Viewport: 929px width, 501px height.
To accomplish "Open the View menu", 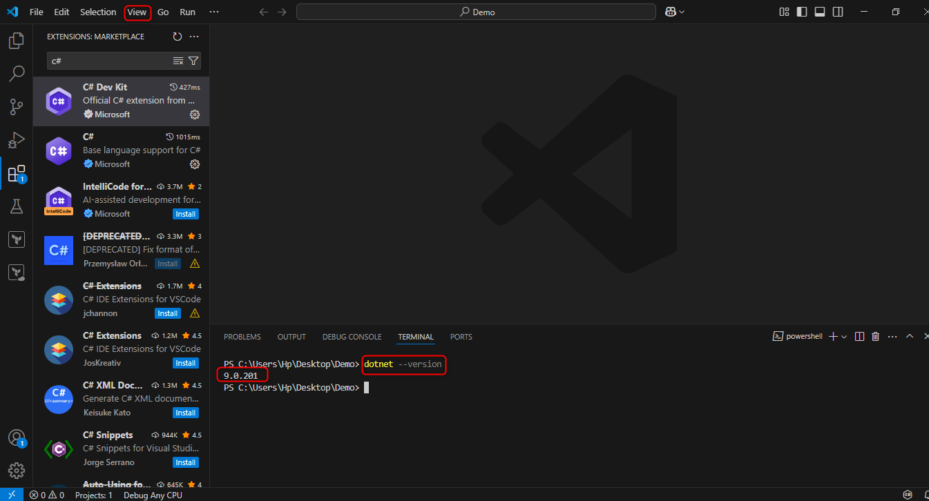I will coord(137,12).
